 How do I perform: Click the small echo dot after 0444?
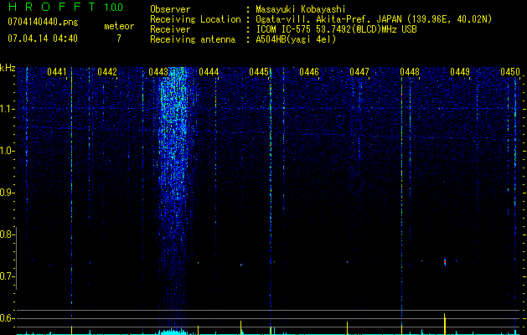pyautogui.click(x=241, y=265)
